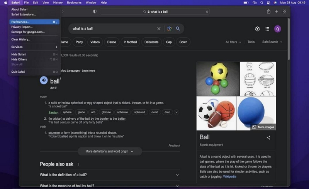Filter results by Debutante chip
The width and height of the screenshot is (309, 189).
151,42
